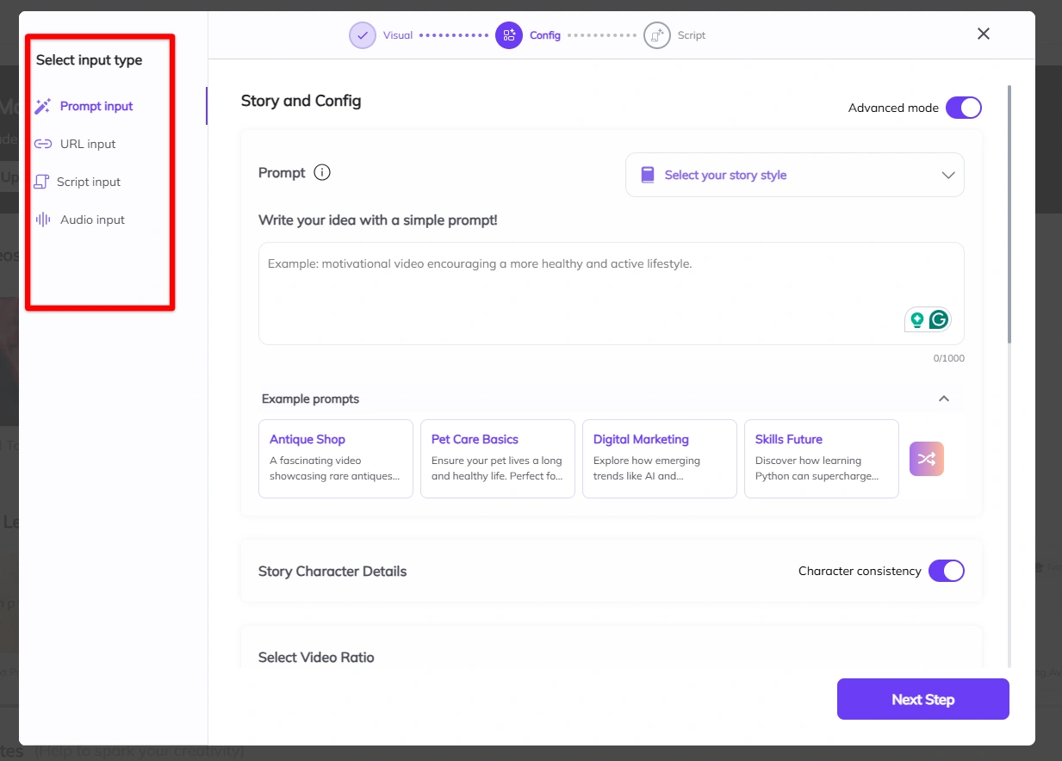This screenshot has width=1062, height=761.
Task: Click the Example prompts label
Action: pos(310,399)
